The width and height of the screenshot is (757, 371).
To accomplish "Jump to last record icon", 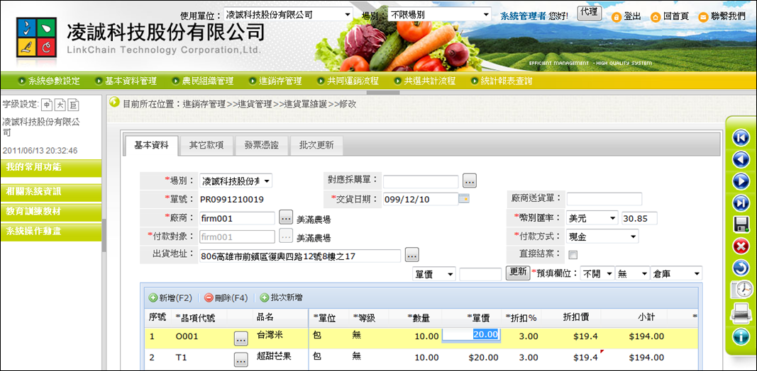I will tap(741, 202).
